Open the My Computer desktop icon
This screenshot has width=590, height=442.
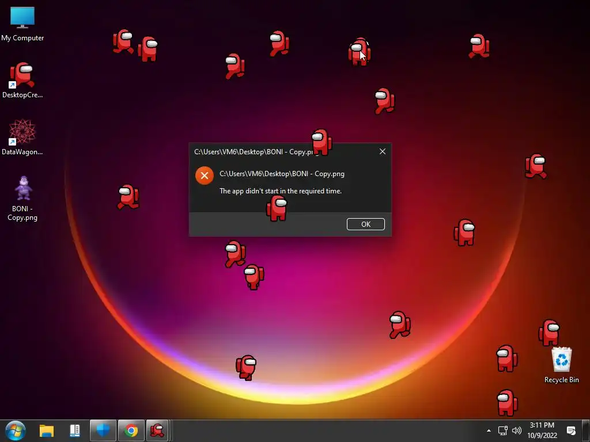coord(22,24)
